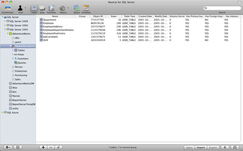
Task: Sort by the Object ID column header
Action: click(98, 16)
